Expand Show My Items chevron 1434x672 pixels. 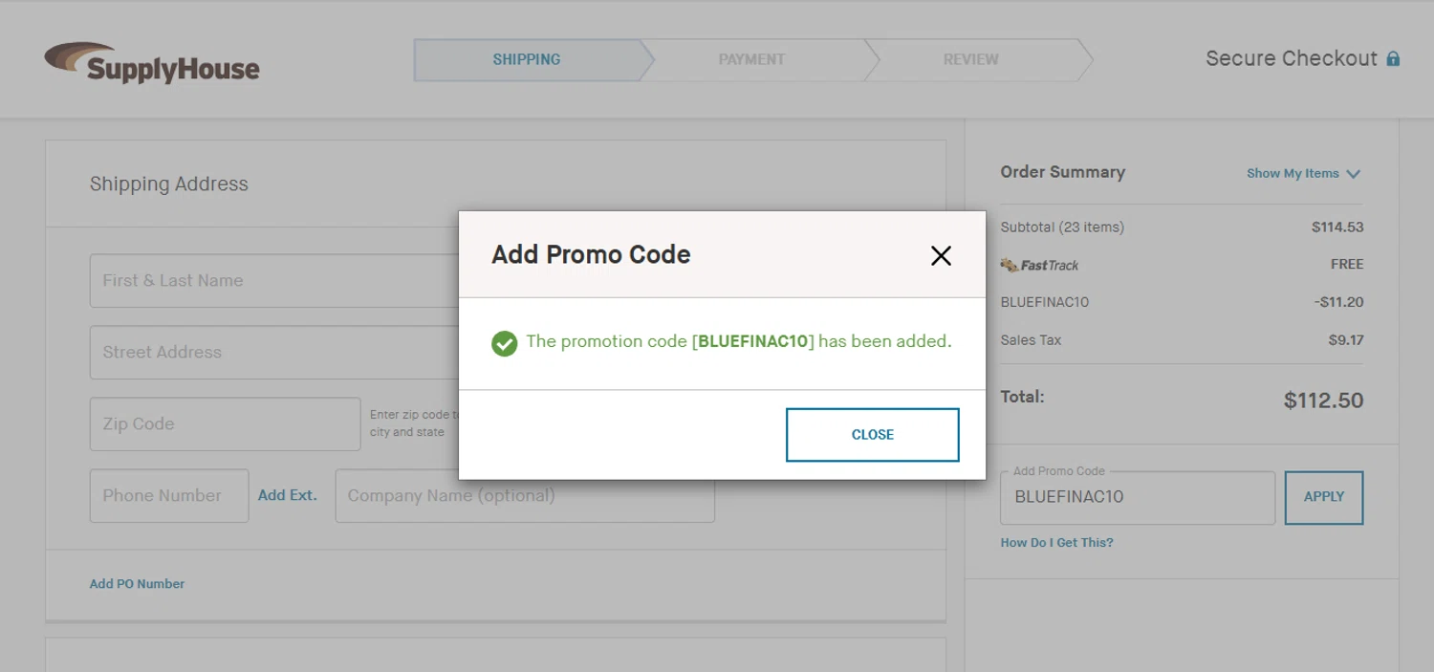click(x=1353, y=174)
